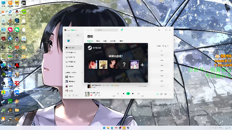Select the question mark Steam profile
This screenshot has height=130, width=232.
point(124,64)
